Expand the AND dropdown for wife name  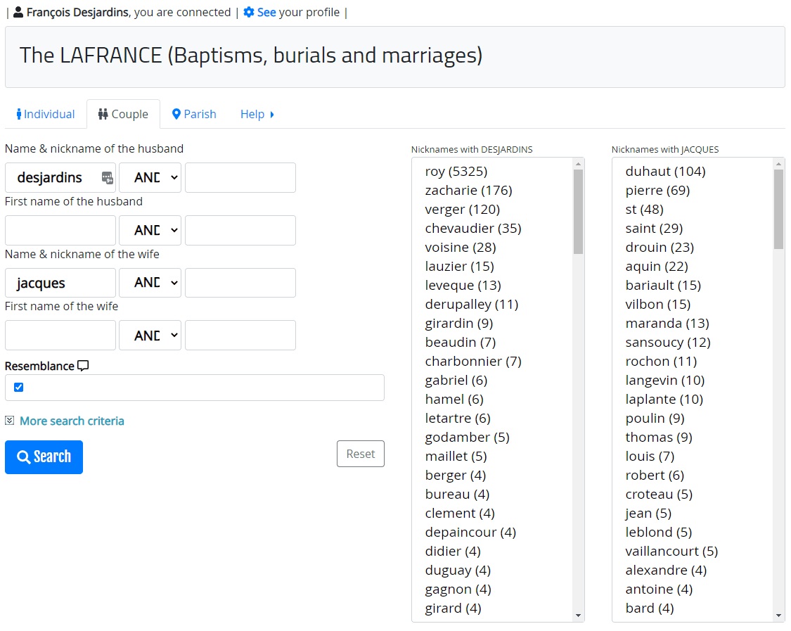click(150, 283)
